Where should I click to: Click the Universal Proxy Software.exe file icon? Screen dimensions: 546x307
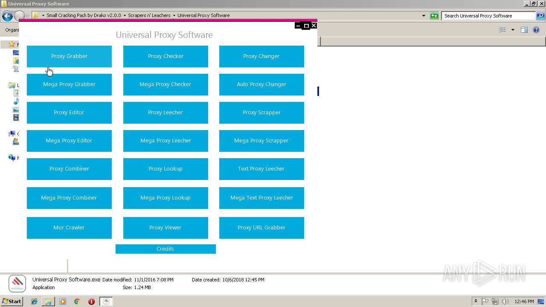click(17, 284)
